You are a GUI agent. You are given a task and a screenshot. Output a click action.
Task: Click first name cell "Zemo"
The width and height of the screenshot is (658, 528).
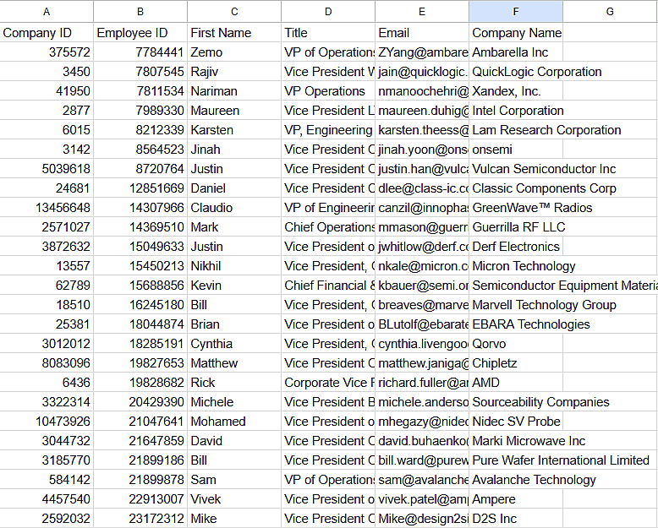click(x=234, y=52)
